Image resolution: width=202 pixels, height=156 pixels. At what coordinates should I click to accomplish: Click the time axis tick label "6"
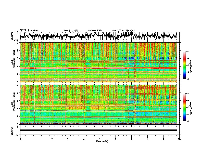(x=116, y=139)
